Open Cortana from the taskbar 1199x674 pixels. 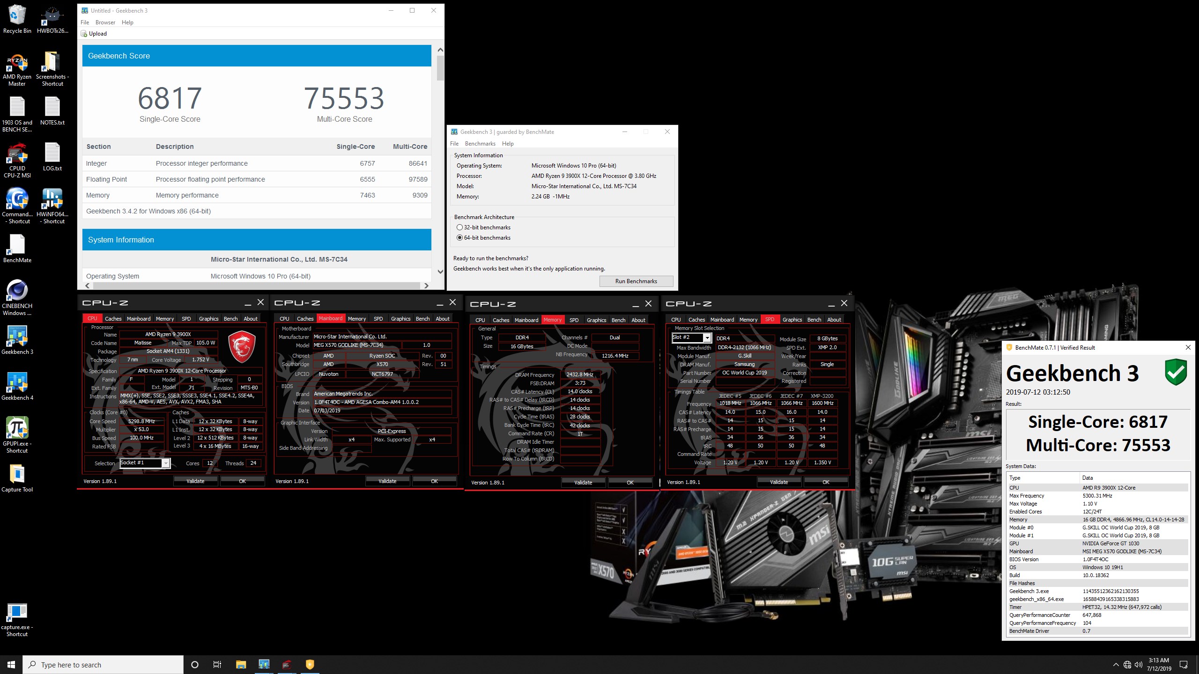pyautogui.click(x=195, y=665)
